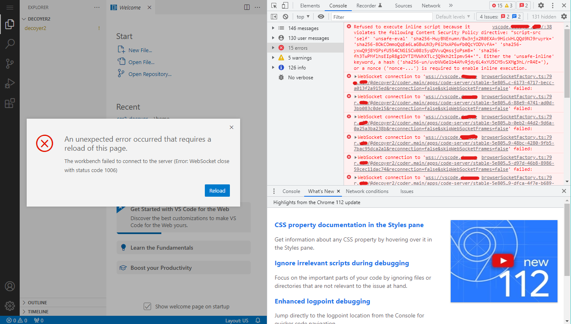Open the Search view in activity bar
Screen dimensions: 571x324
coord(10,44)
